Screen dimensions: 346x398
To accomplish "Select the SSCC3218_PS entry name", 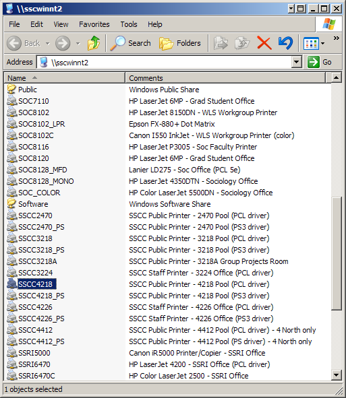I will click(x=41, y=250).
